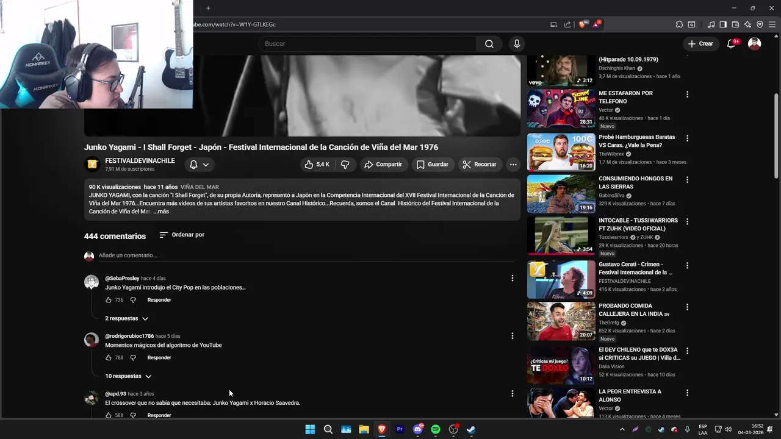Open ME ESTAFARON POR TELEFONO thumbnail
Image resolution: width=781 pixels, height=439 pixels.
[x=561, y=109]
